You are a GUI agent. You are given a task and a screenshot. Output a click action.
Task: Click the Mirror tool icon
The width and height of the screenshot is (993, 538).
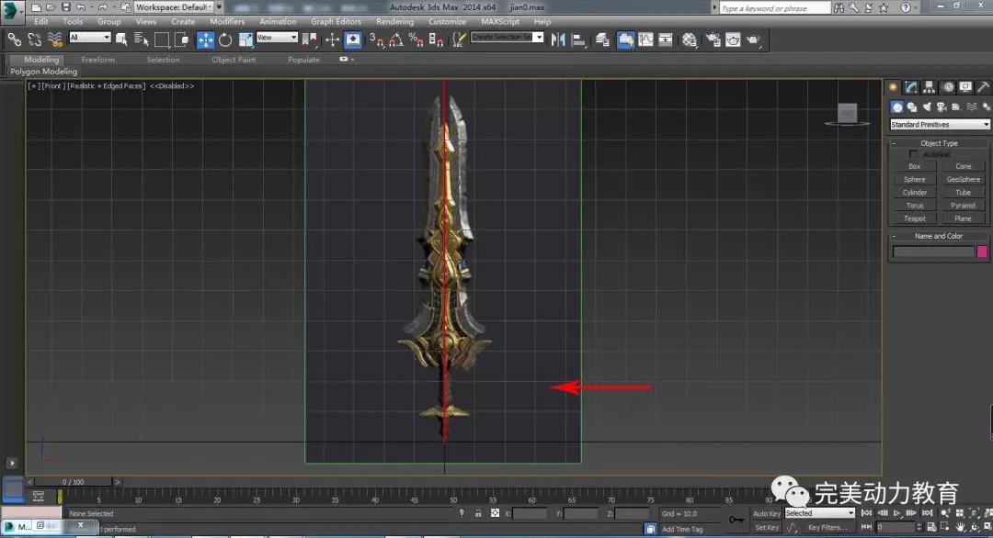click(558, 39)
